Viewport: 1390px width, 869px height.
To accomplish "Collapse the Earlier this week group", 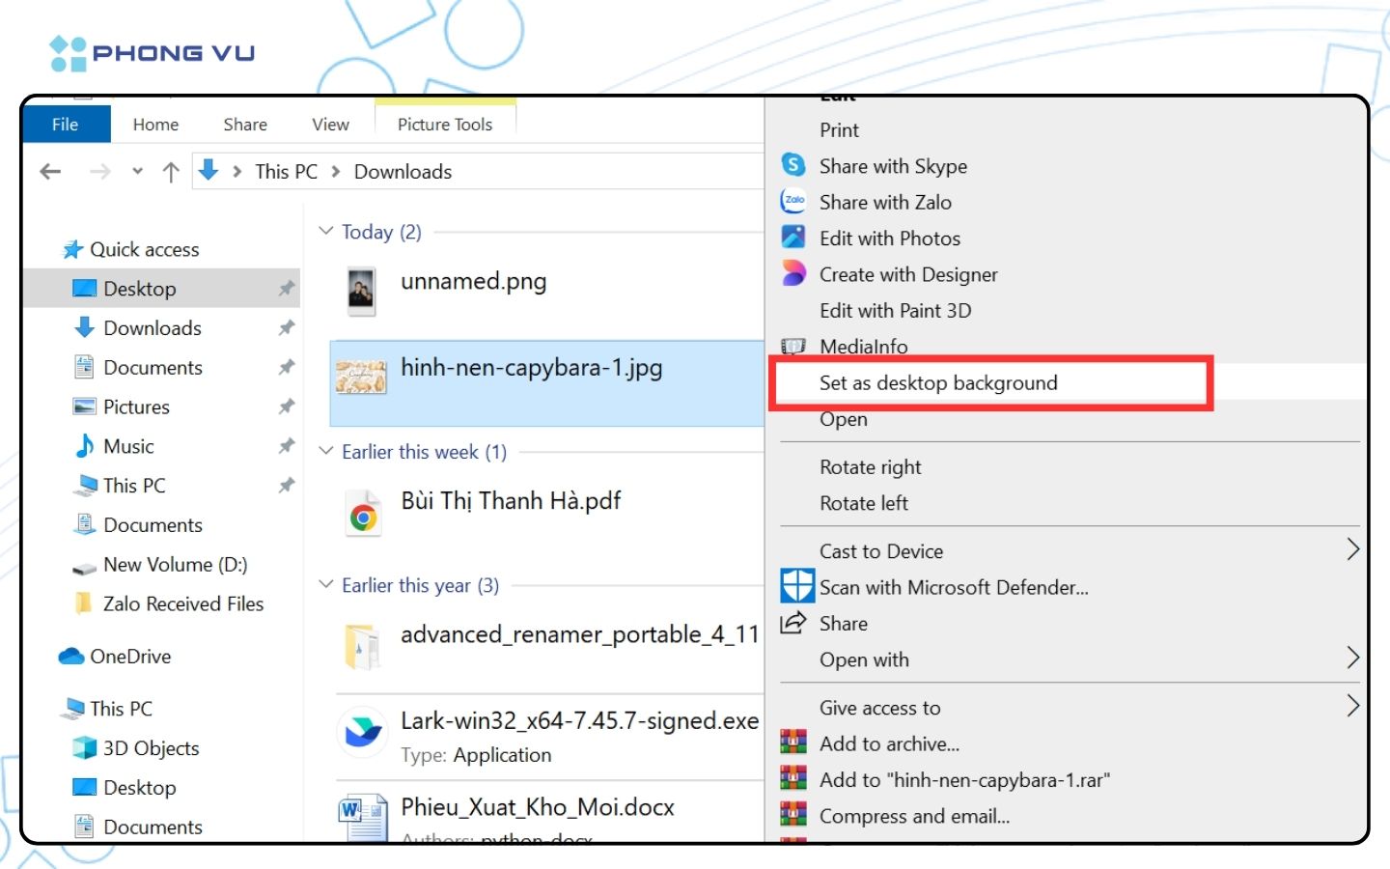I will point(326,452).
